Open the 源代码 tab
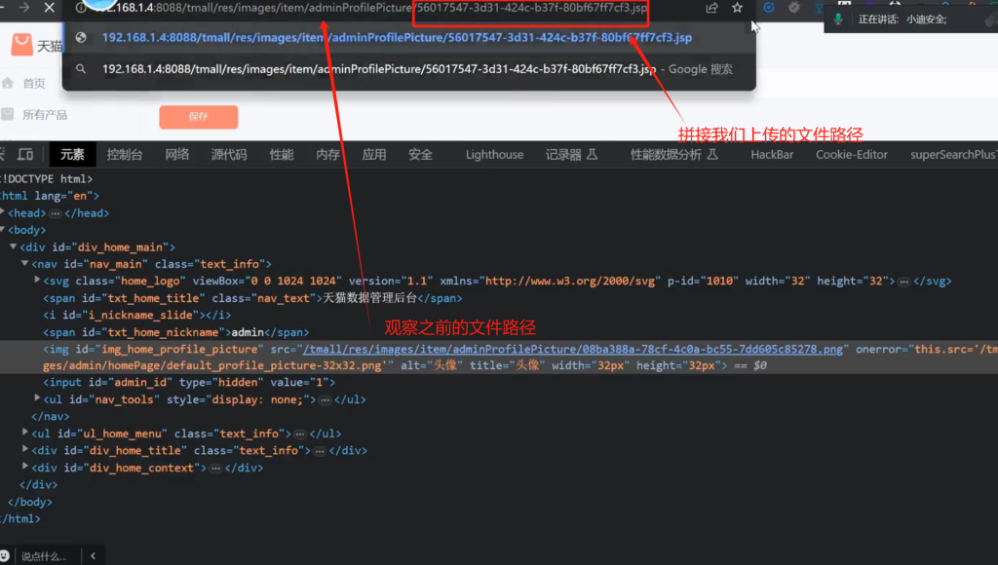This screenshot has width=998, height=565. coord(229,155)
